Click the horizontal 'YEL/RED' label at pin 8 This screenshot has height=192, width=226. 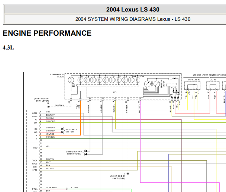50,134
